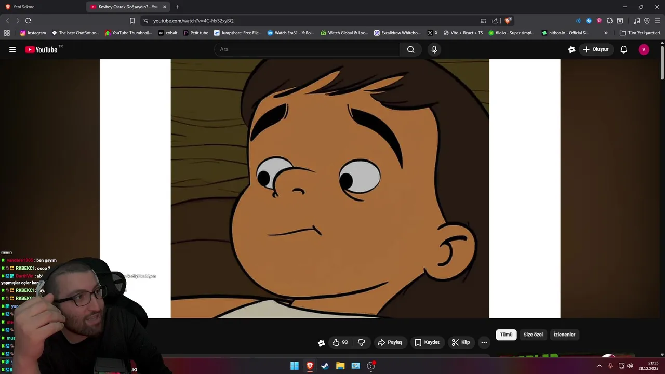The height and width of the screenshot is (374, 665).
Task: Reload the page in the browser
Action: click(28, 21)
